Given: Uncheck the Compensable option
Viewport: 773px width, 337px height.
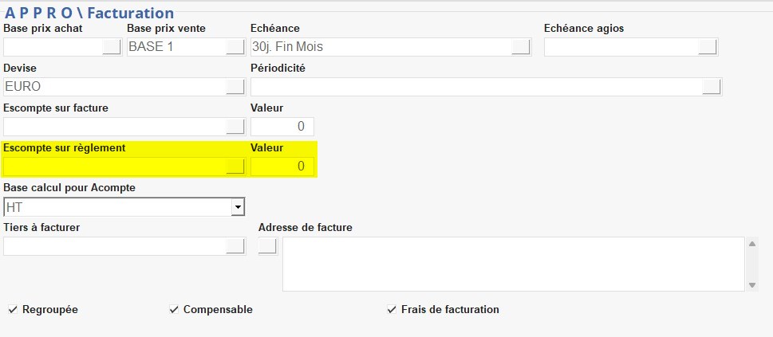Looking at the screenshot, I should point(174,309).
